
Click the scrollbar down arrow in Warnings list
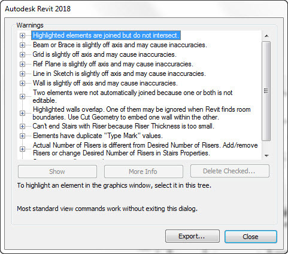point(266,156)
